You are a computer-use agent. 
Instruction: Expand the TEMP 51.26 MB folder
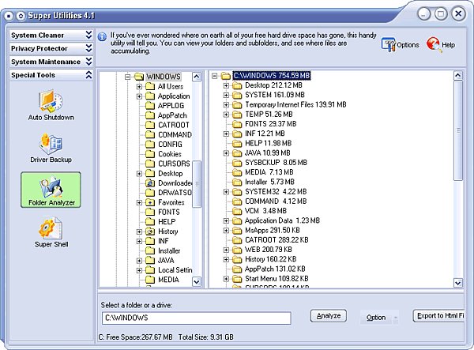pyautogui.click(x=226, y=115)
